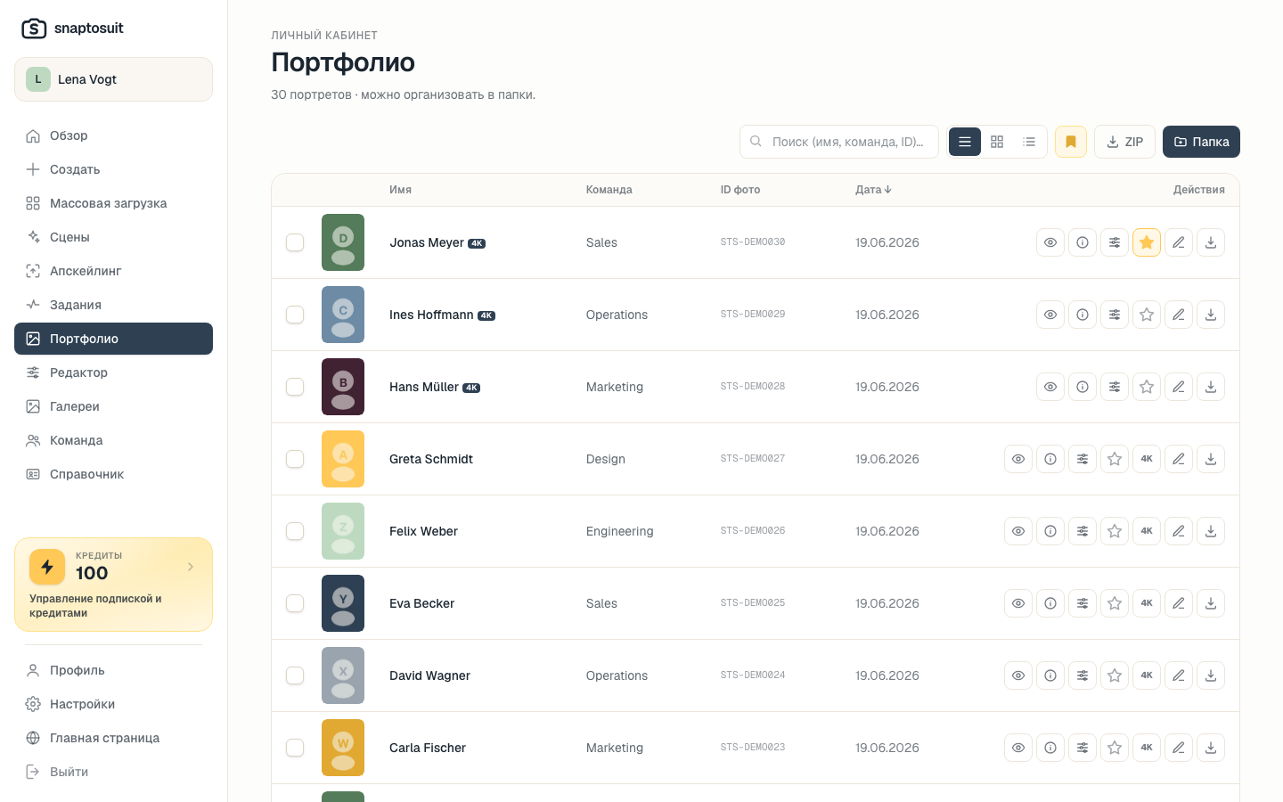Switch to compact list view

coord(1029,142)
